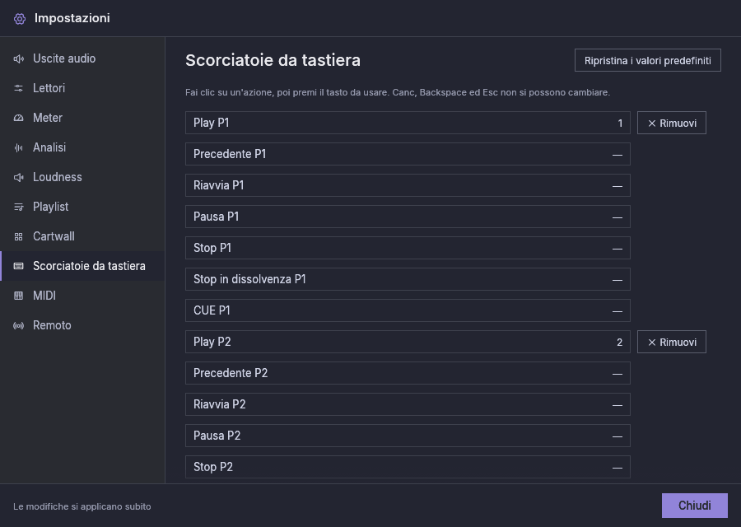Open the Remoto settings
The image size is (741, 527).
click(x=82, y=325)
